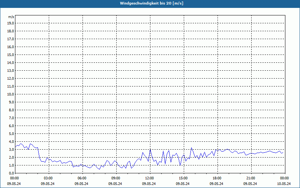
Task: Click the m/s unit label
Action: point(11,17)
